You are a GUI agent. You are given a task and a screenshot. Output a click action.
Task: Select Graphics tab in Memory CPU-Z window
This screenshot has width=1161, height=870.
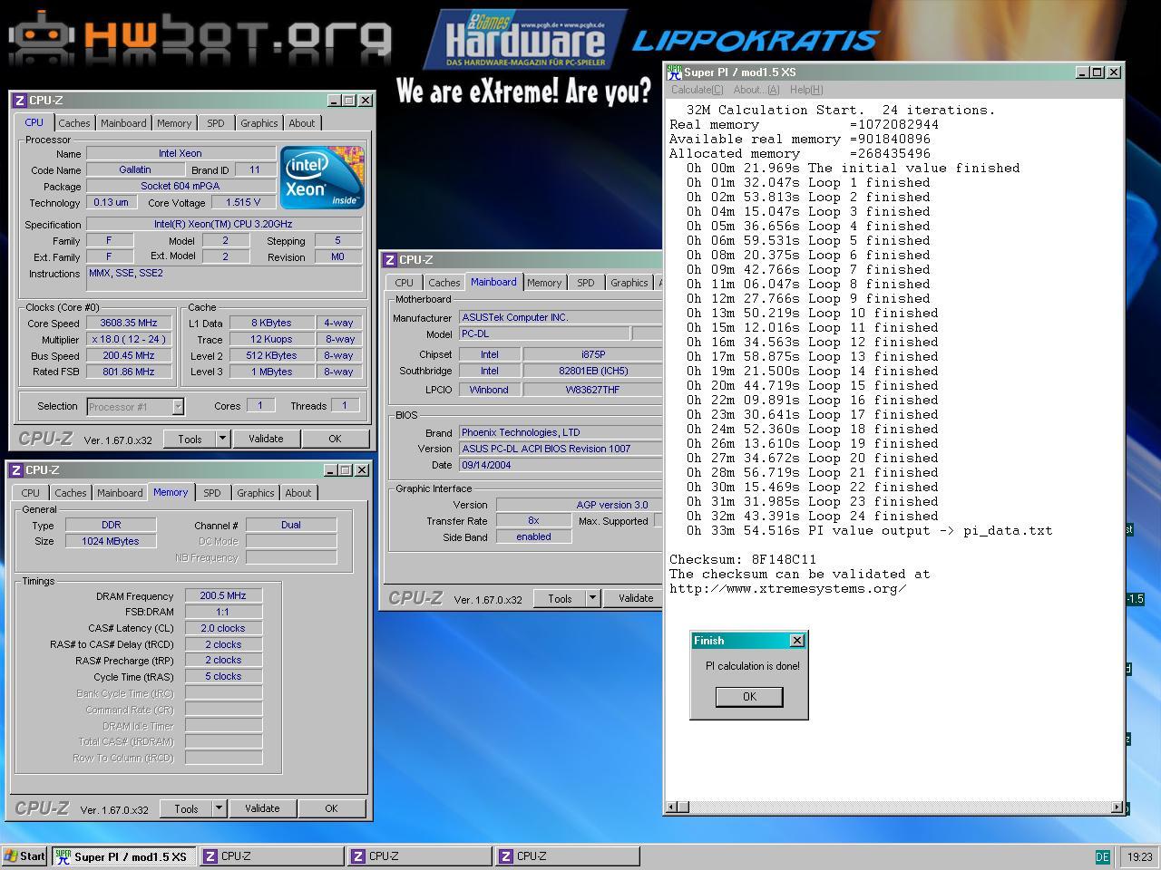pos(255,493)
